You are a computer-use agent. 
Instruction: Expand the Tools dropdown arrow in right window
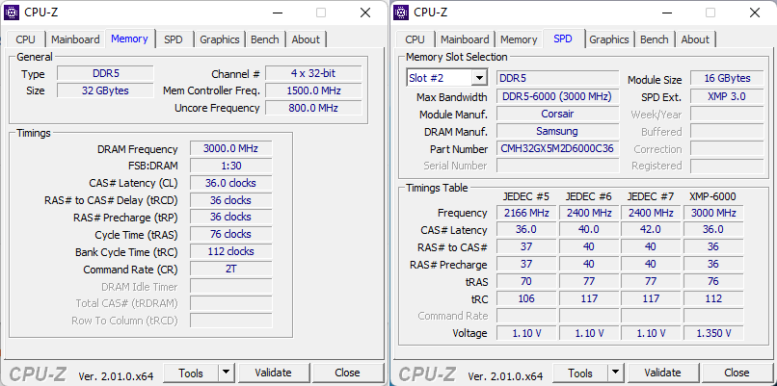pos(615,373)
